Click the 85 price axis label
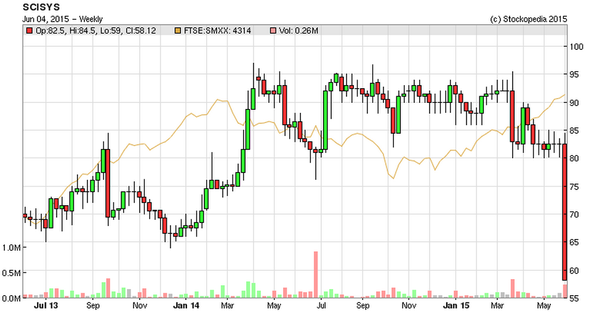The height and width of the screenshot is (321, 589). pyautogui.click(x=574, y=131)
